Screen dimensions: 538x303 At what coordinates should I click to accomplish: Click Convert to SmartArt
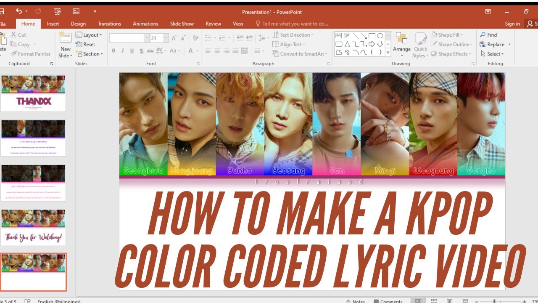pyautogui.click(x=300, y=54)
